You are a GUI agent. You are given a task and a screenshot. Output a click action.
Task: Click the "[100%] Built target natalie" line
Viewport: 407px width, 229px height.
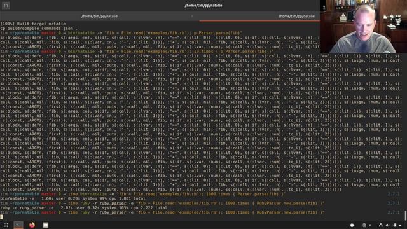[x=33, y=24]
